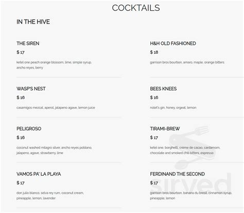Select the BEES KNEES cocktail
This screenshot has width=244, height=213.
(163, 89)
